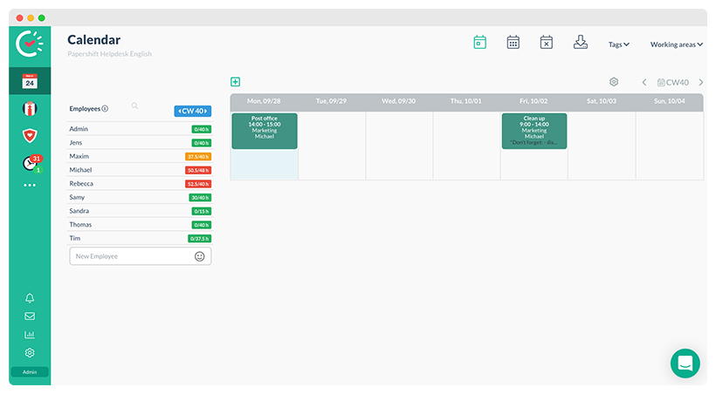
Task: Click the Tue, 09/29 column header
Action: coord(332,101)
